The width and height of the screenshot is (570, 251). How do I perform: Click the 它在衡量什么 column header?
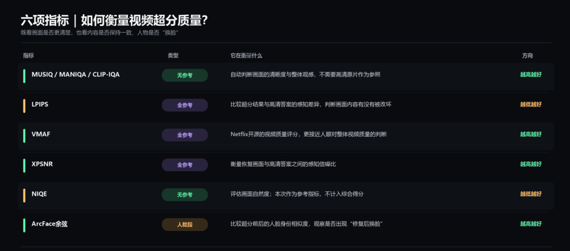[246, 55]
